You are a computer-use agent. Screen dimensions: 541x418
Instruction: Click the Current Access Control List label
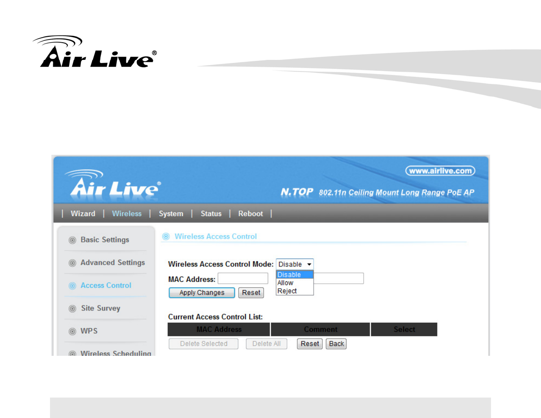215,317
